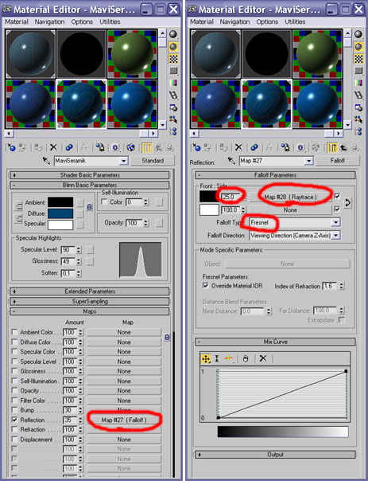Image resolution: width=368 pixels, height=481 pixels.
Task: Click eyedropper next to Map #27 name
Action: 231,160
